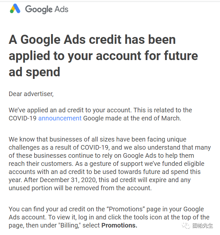Click the "Google Ads" wordmark text

[47, 9]
